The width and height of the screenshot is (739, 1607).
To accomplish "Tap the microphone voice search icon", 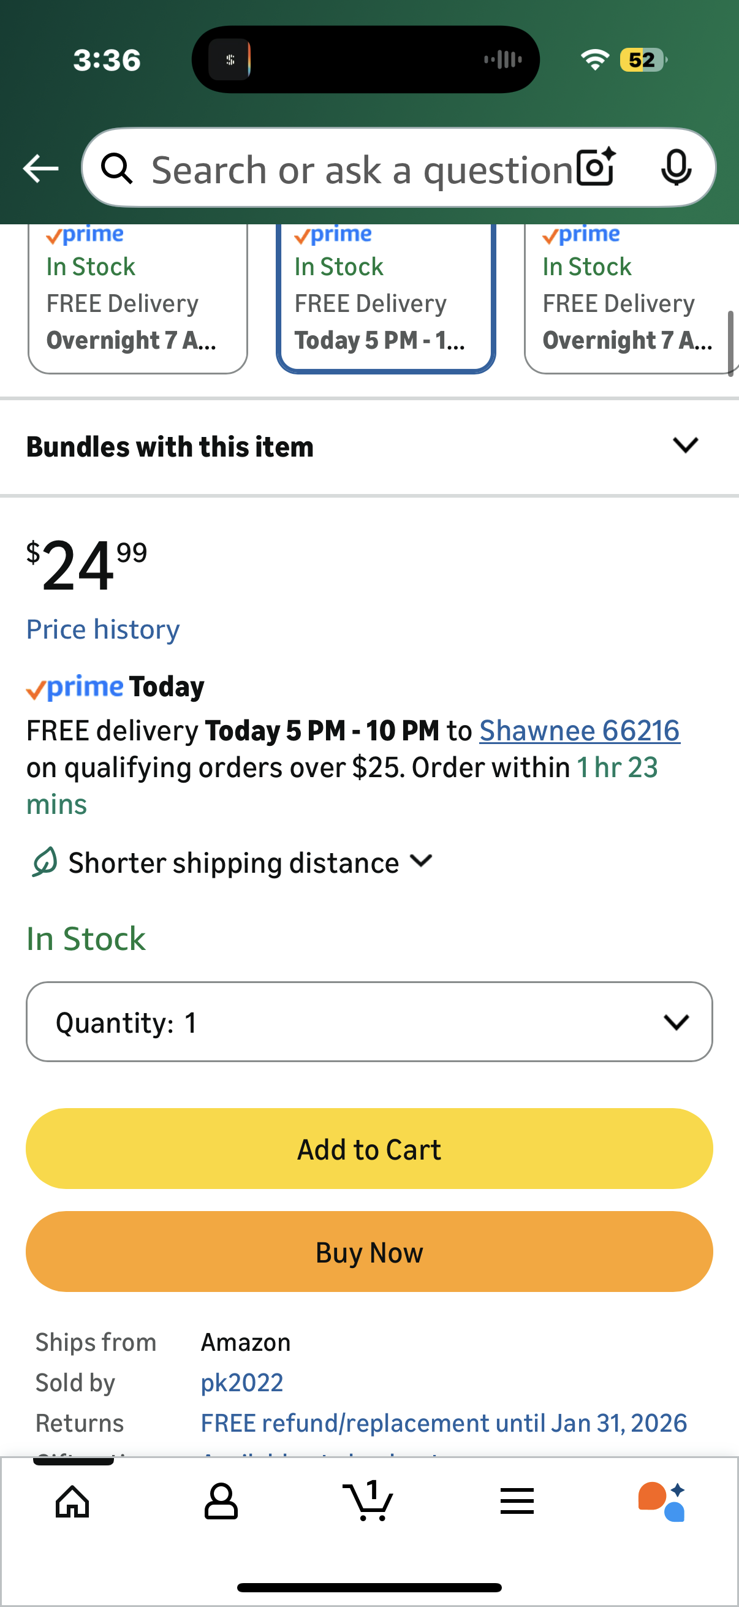I will 676,167.
